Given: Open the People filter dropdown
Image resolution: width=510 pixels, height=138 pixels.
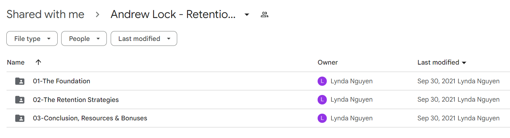Looking at the screenshot, I should (84, 38).
